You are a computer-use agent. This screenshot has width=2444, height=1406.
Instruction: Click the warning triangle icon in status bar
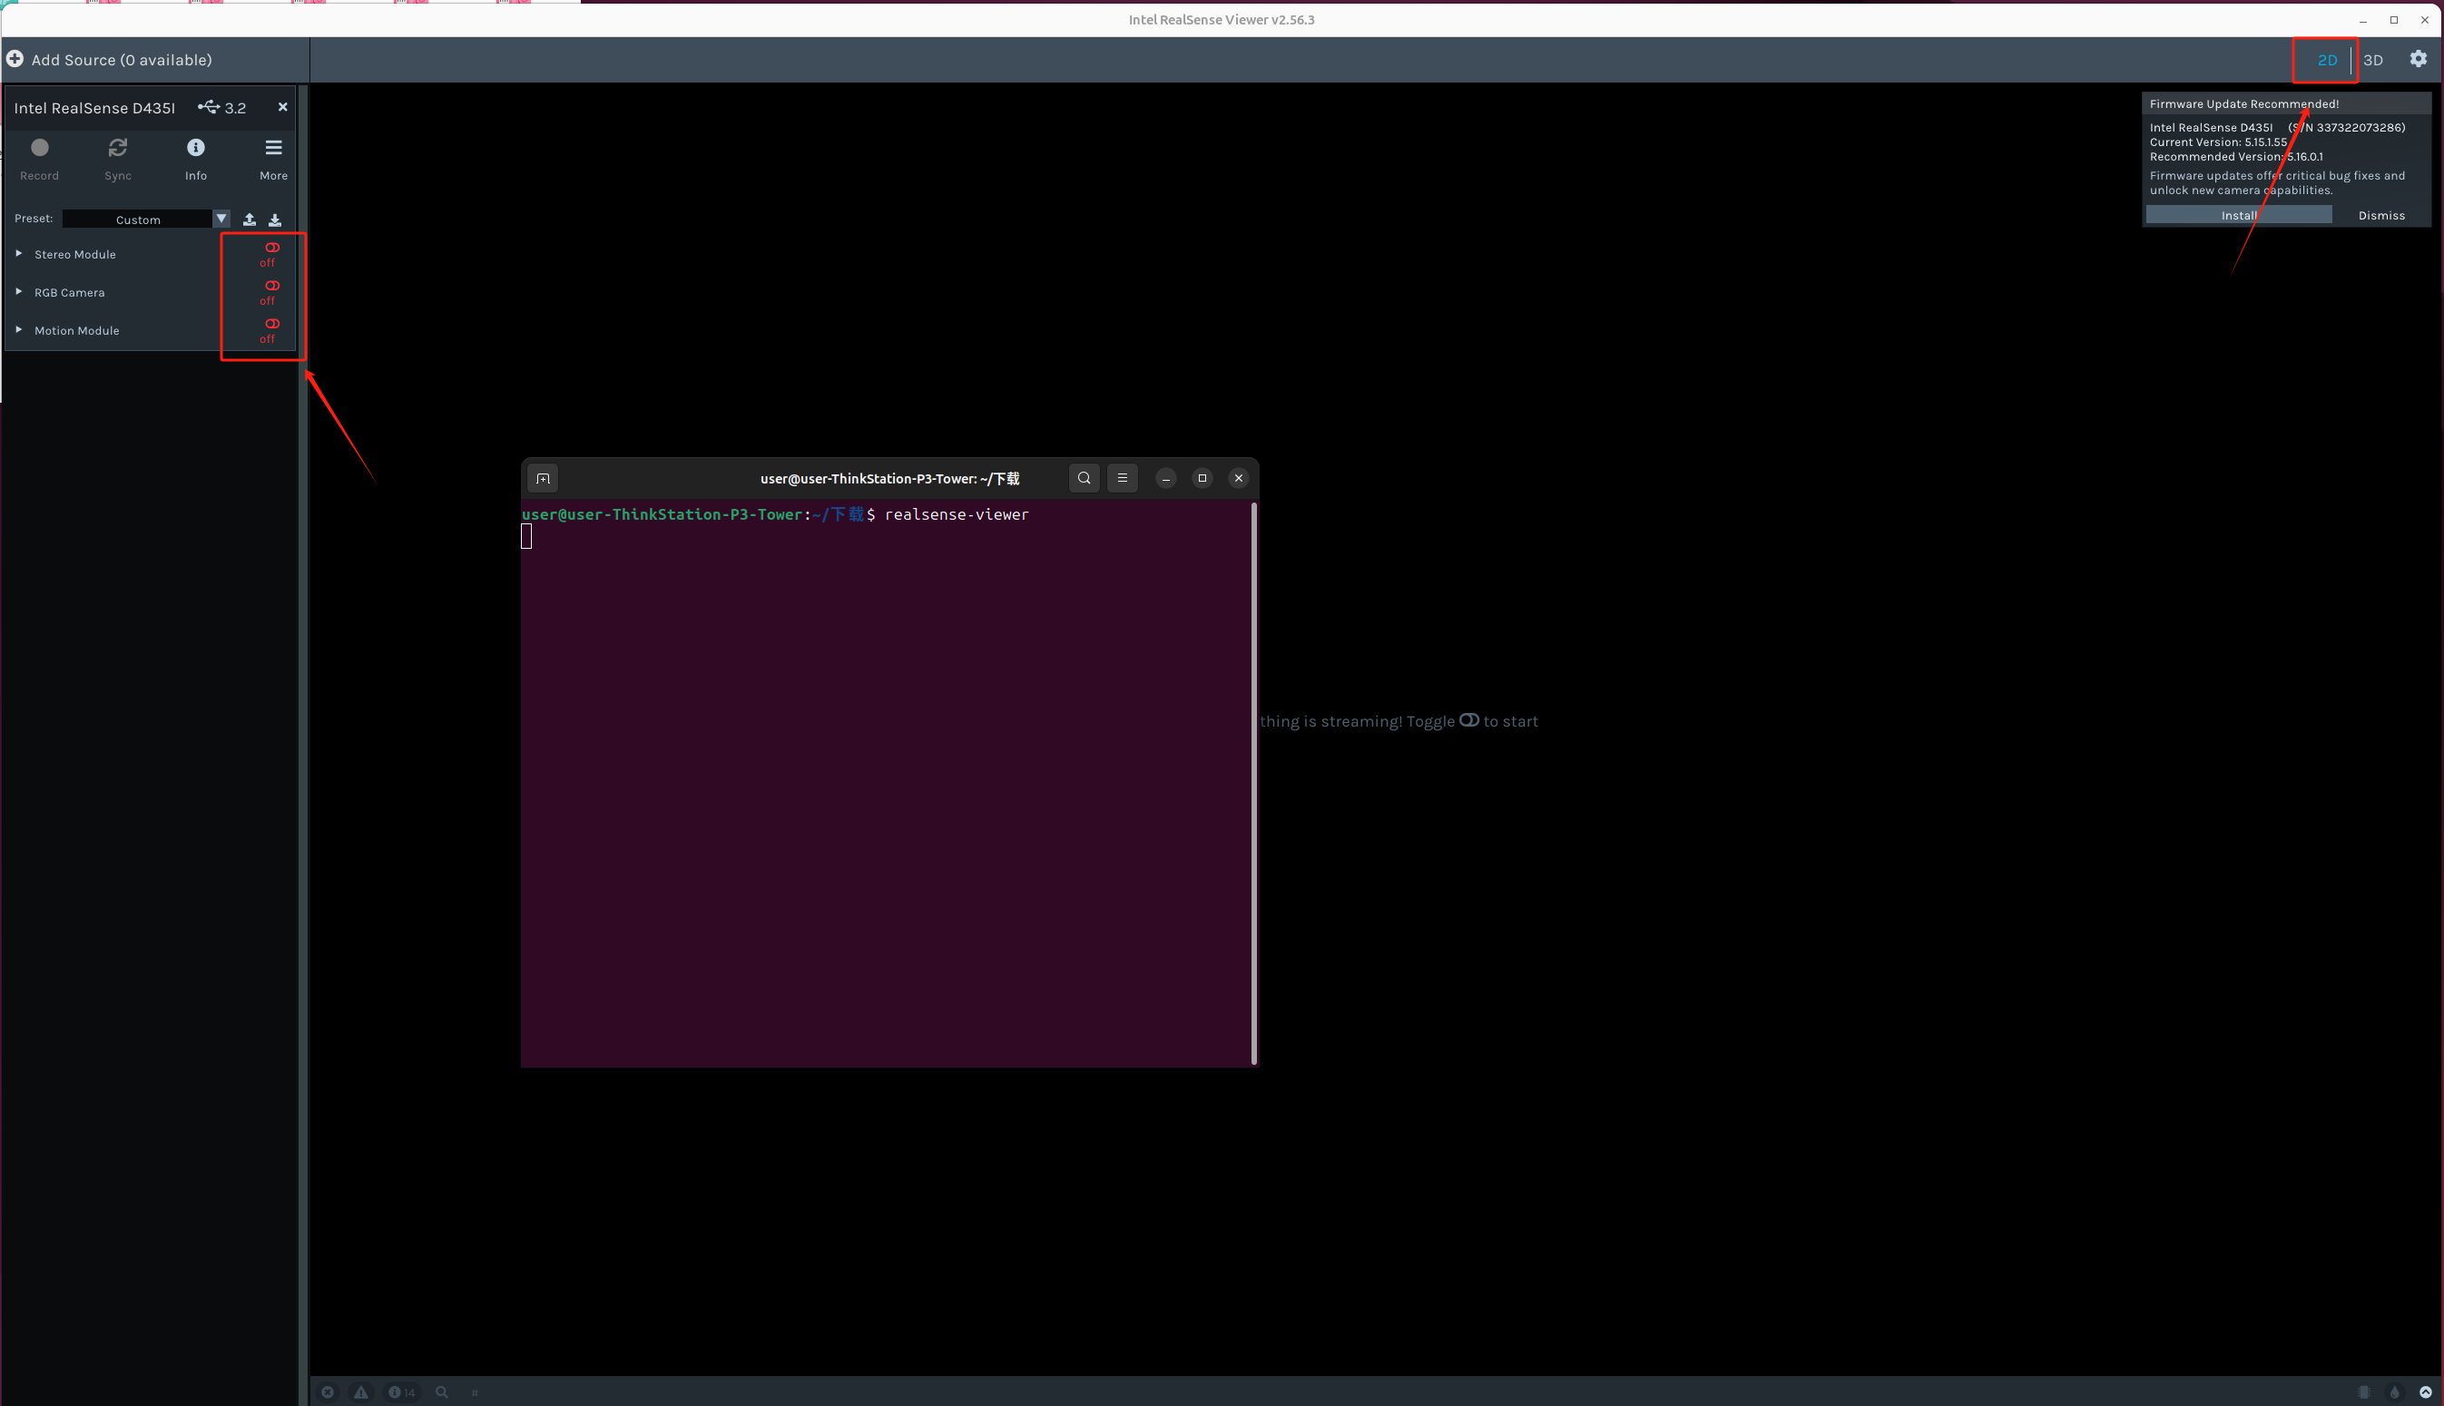coord(360,1391)
